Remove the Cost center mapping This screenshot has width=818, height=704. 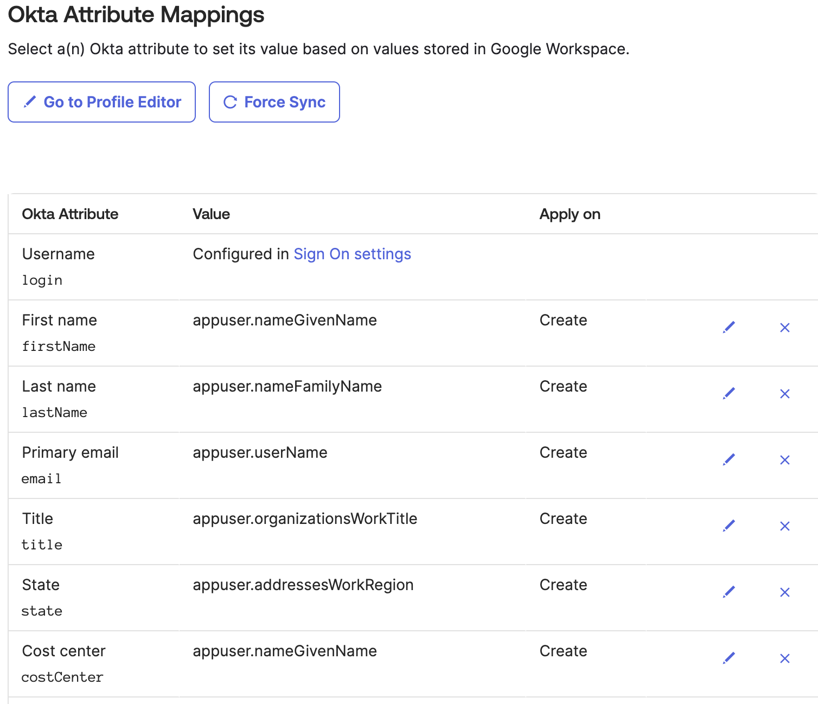click(784, 658)
